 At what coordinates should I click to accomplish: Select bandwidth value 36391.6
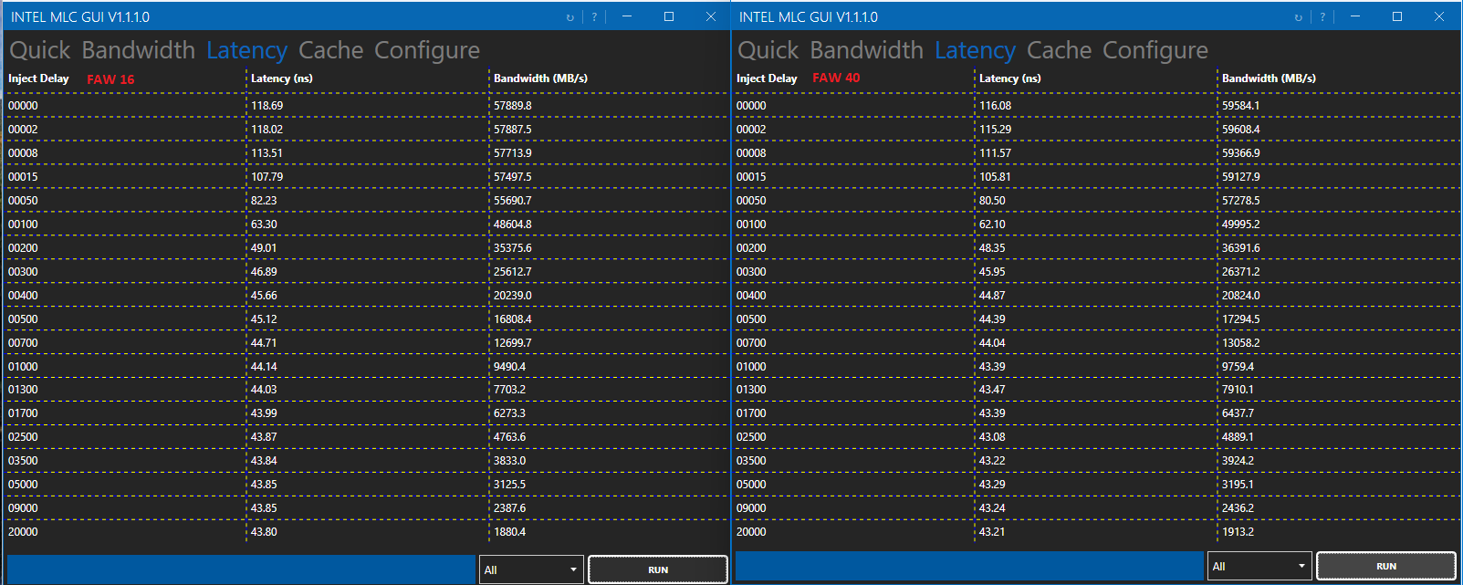[1241, 248]
